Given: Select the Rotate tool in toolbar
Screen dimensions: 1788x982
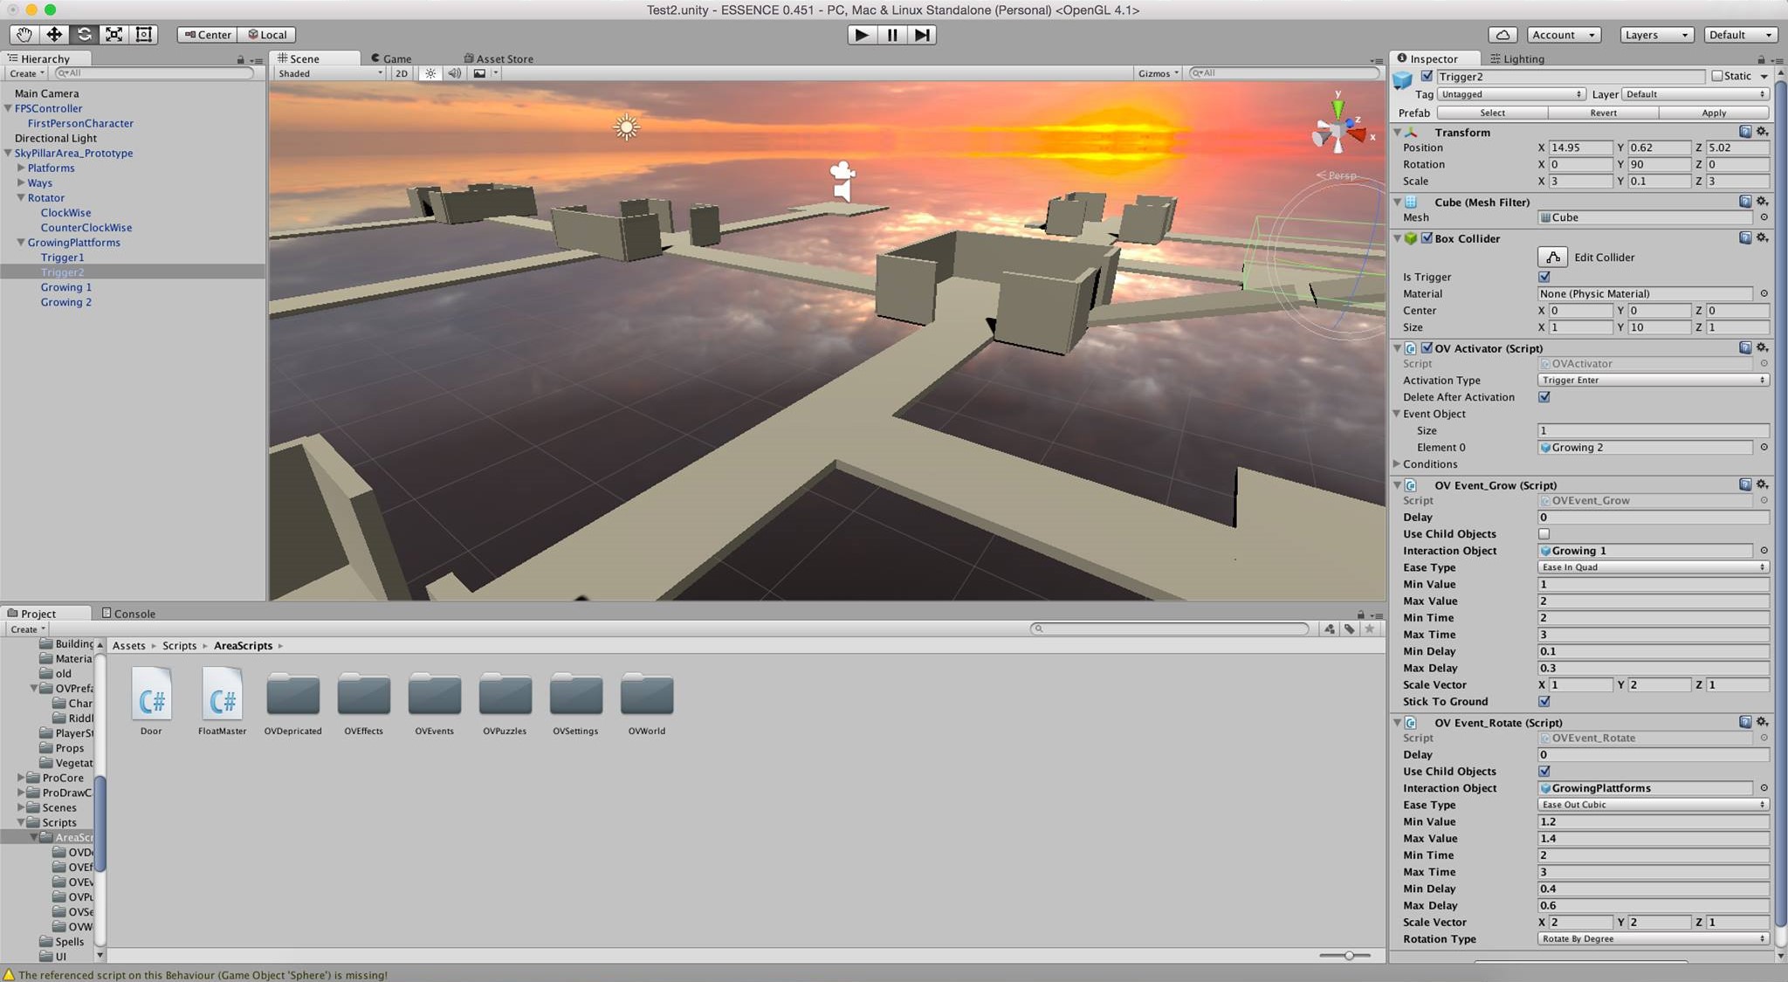Looking at the screenshot, I should (84, 34).
